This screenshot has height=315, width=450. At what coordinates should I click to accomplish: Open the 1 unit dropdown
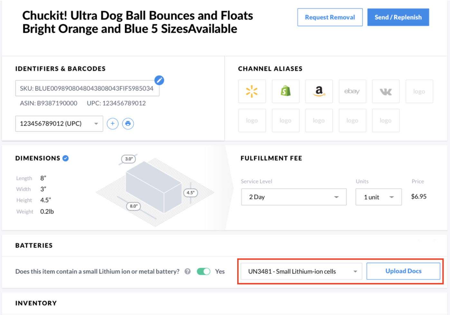tap(379, 197)
